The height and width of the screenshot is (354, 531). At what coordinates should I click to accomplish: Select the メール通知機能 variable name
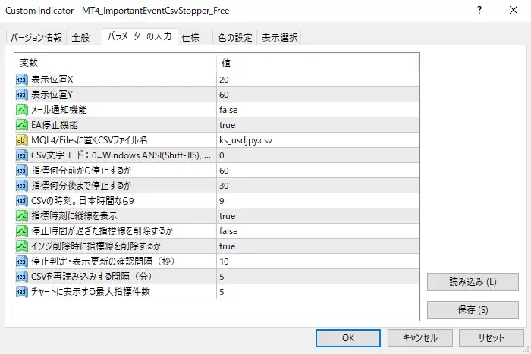(59, 110)
